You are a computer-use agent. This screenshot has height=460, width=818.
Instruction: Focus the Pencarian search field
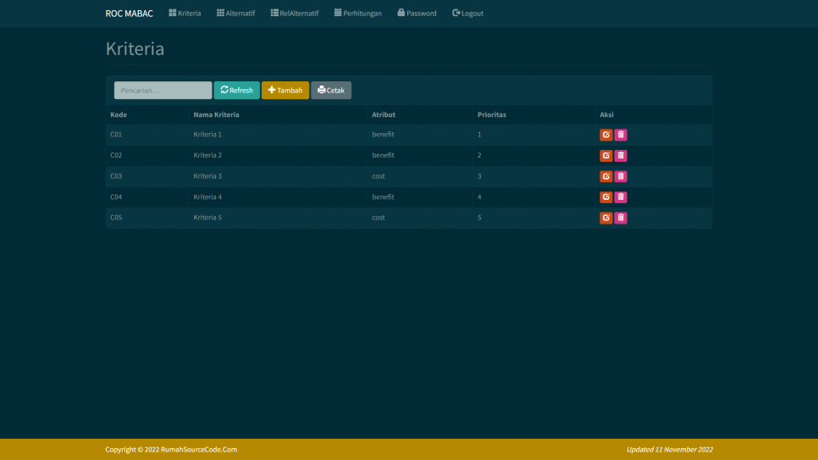(x=163, y=91)
